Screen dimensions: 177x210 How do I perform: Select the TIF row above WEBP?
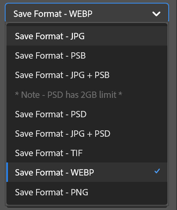[87, 153]
